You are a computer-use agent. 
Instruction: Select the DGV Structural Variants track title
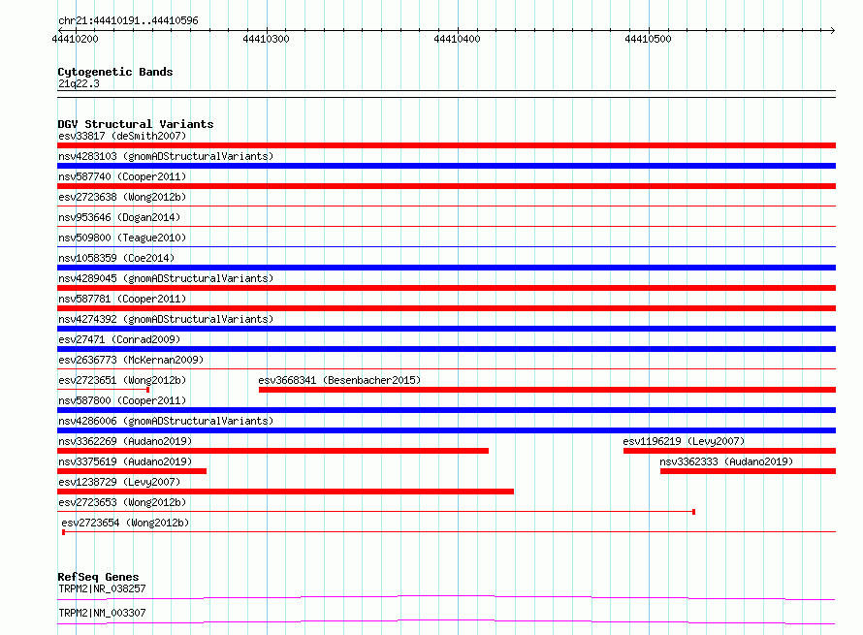click(136, 124)
